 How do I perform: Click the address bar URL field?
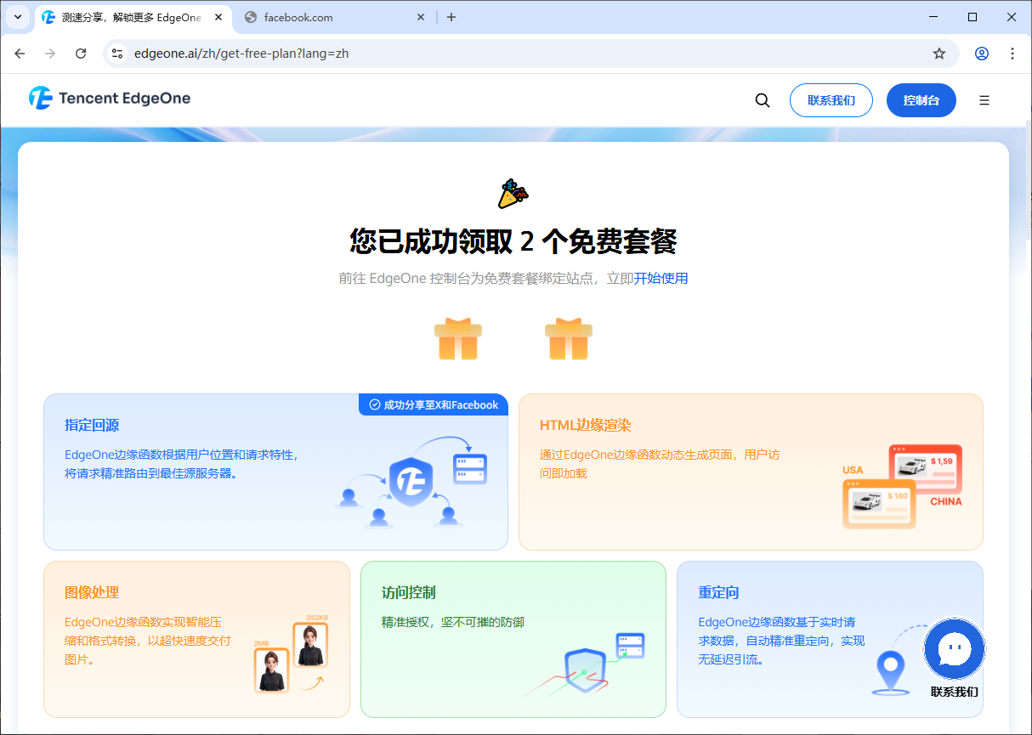[x=510, y=54]
